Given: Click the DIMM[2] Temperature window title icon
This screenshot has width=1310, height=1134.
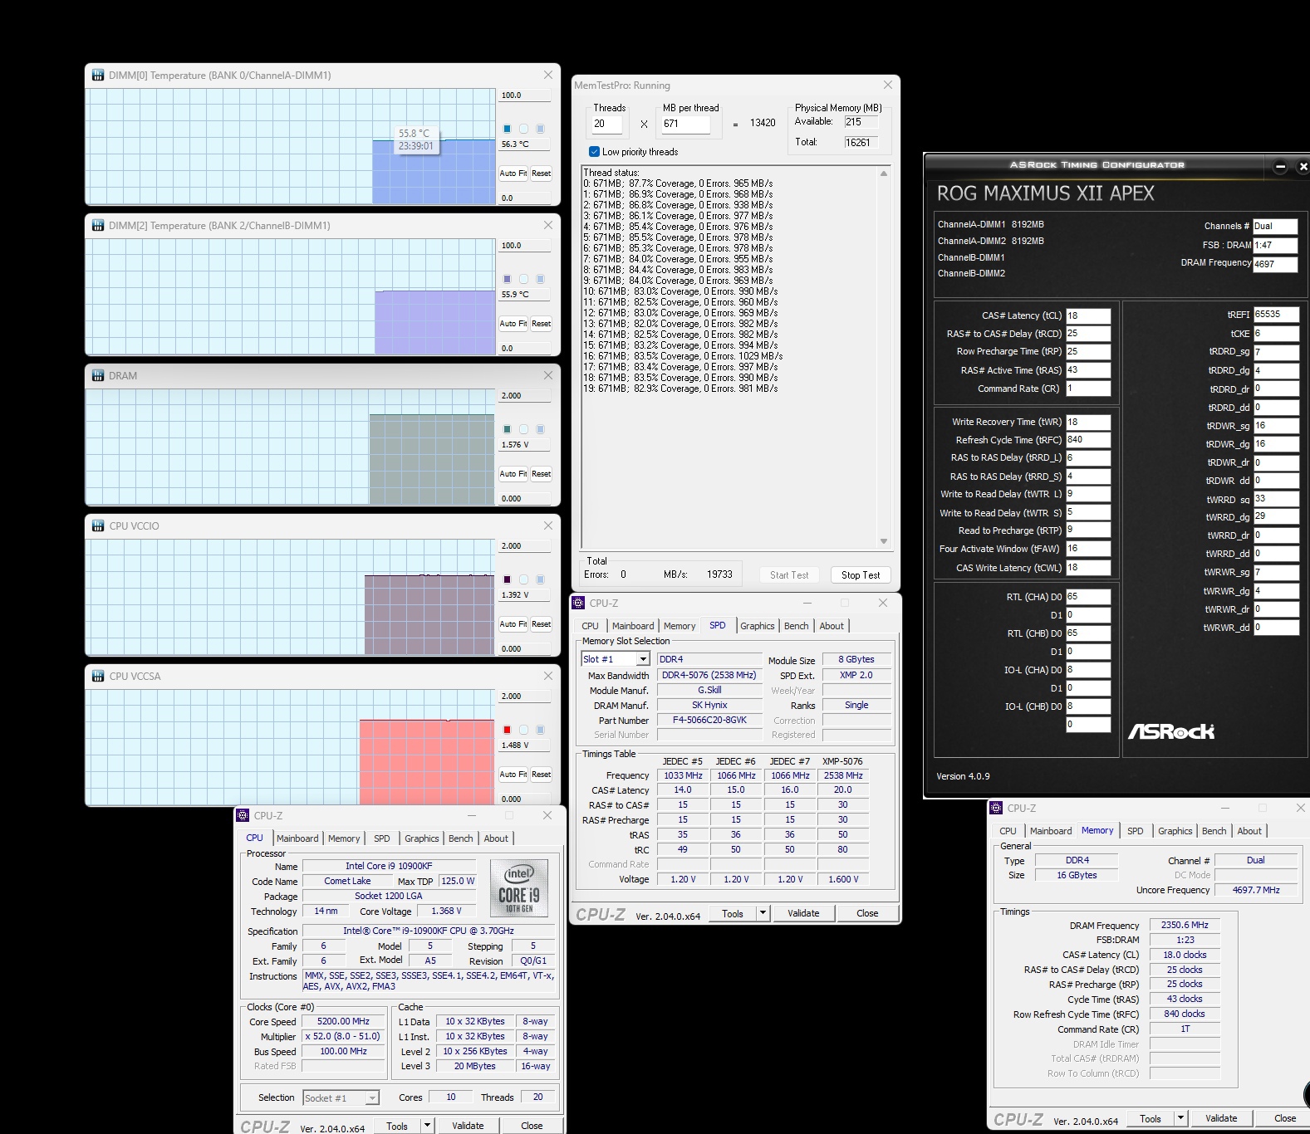Looking at the screenshot, I should pos(98,226).
